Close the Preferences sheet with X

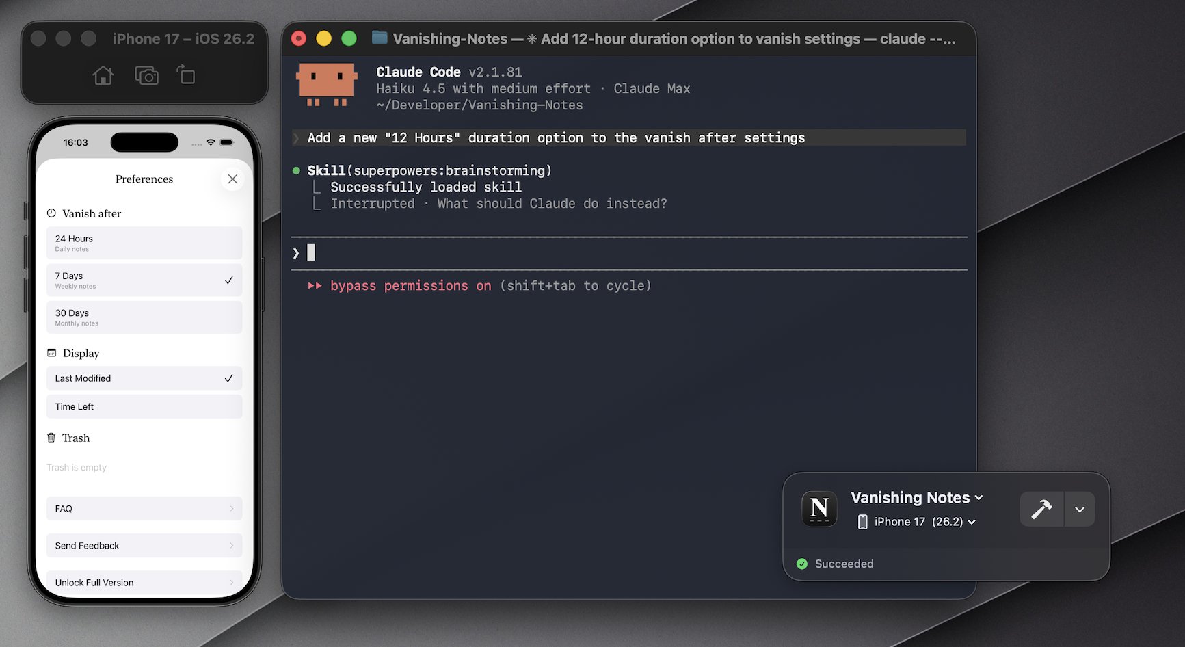tap(232, 179)
